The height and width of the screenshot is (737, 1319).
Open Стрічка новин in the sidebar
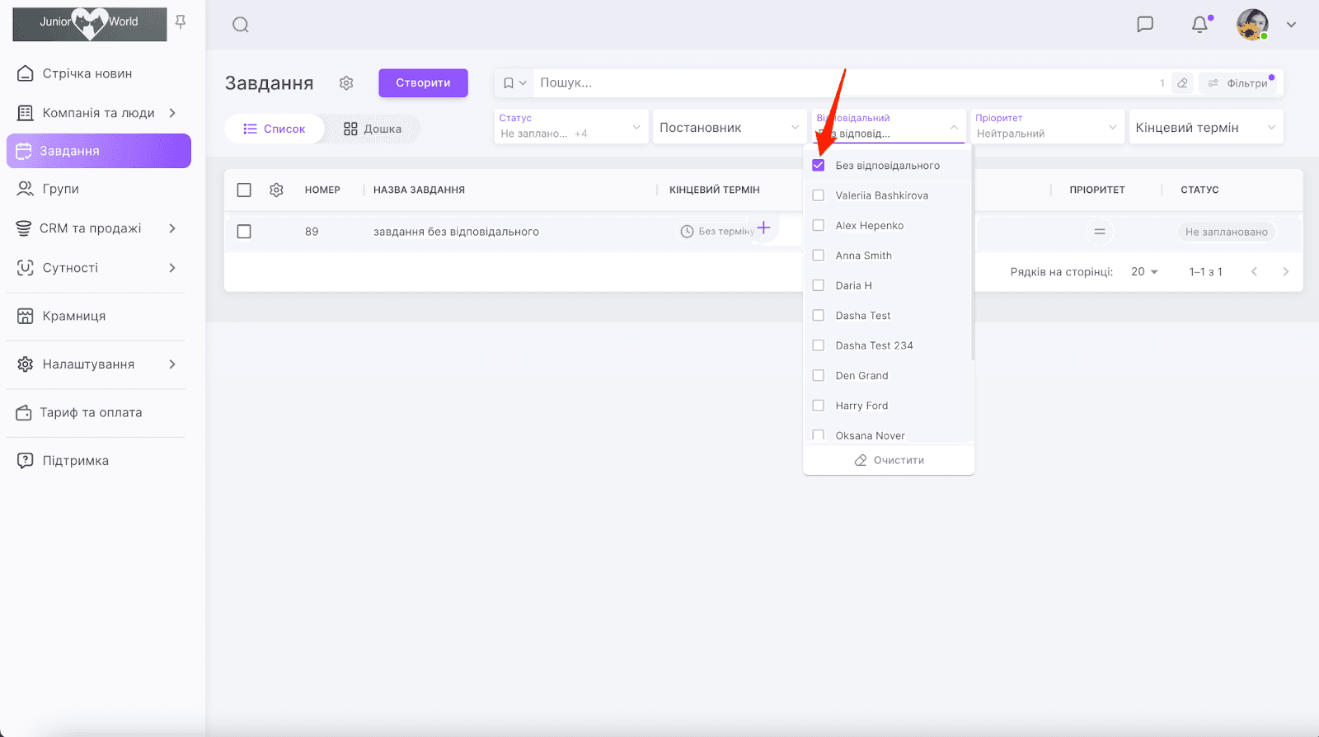[x=87, y=73]
